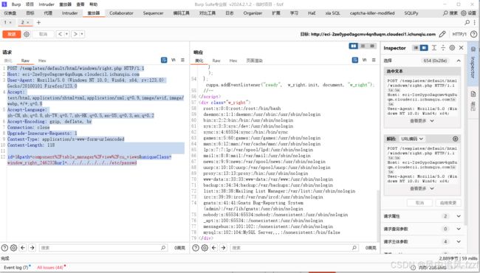Click Inspector divide sections icon

pyautogui.click(x=443, y=48)
